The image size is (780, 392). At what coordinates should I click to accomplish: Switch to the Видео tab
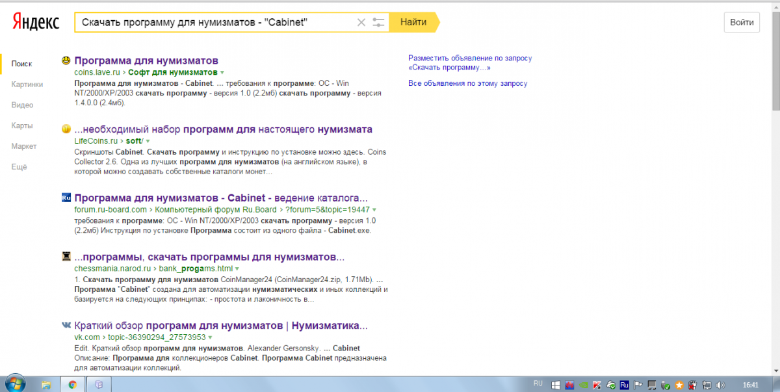point(22,105)
